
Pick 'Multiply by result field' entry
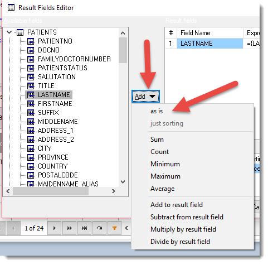183,229
